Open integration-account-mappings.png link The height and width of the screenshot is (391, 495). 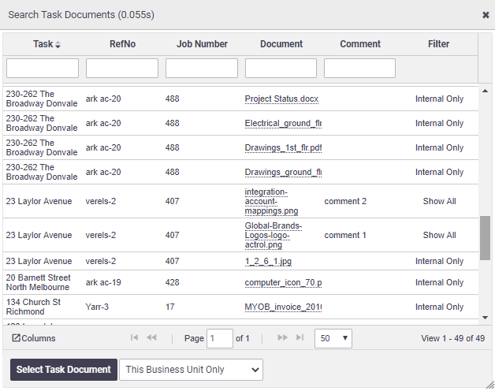tap(271, 201)
